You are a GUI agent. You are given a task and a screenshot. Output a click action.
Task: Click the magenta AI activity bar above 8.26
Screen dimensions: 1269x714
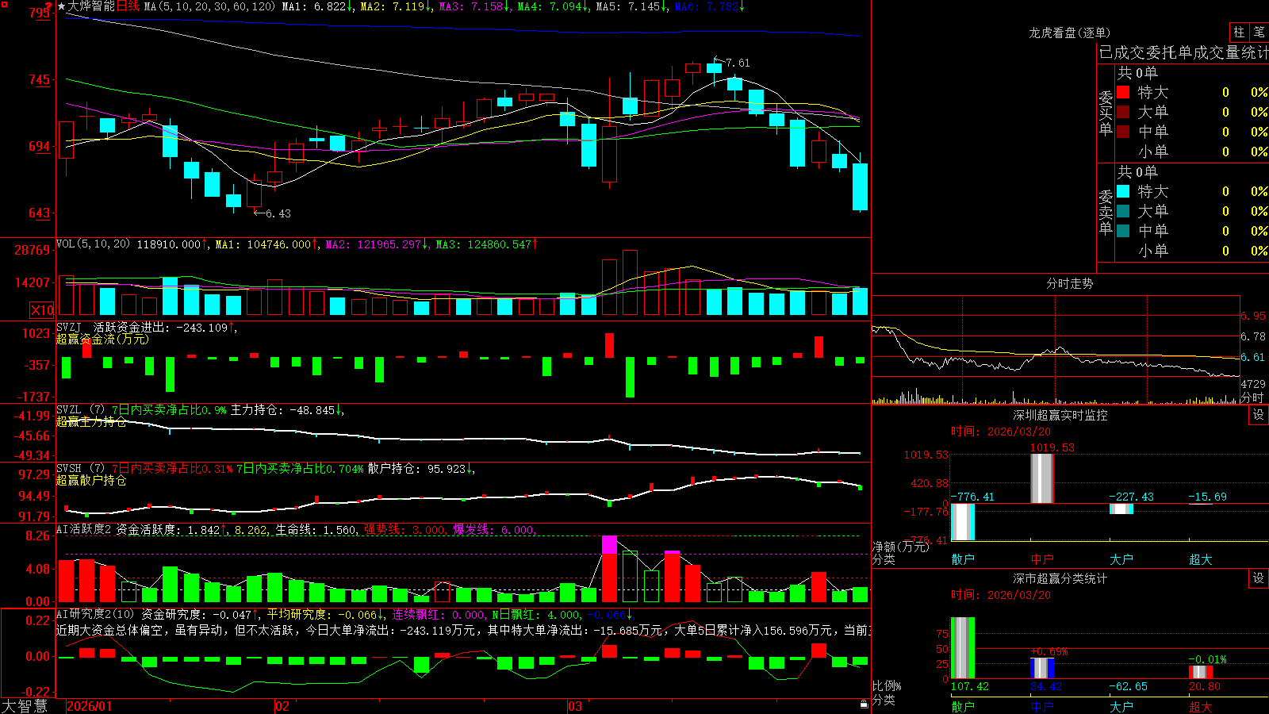609,545
